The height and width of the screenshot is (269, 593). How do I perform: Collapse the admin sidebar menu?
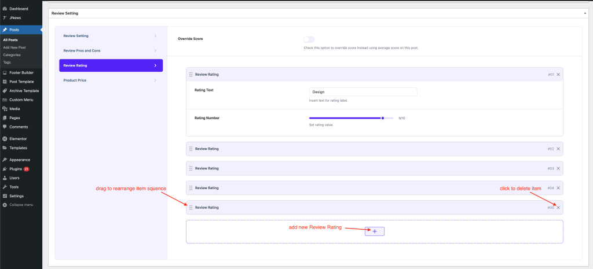[x=20, y=205]
